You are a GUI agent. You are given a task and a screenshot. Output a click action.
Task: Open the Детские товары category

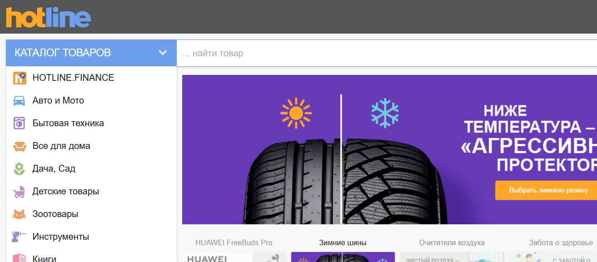pos(65,192)
